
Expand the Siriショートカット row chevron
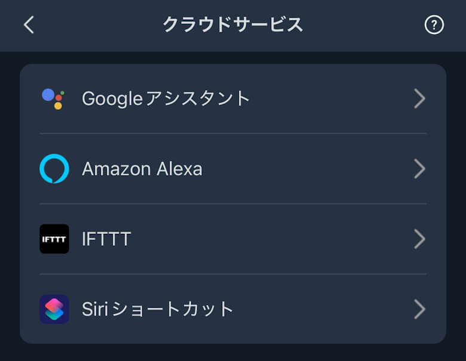tap(419, 309)
